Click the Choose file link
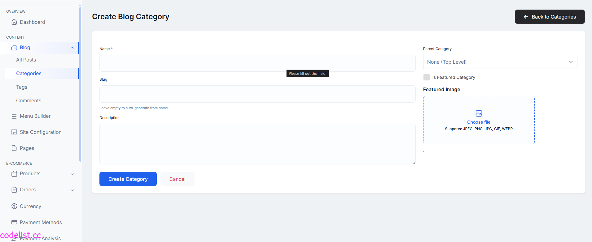592x242 pixels. click(479, 122)
